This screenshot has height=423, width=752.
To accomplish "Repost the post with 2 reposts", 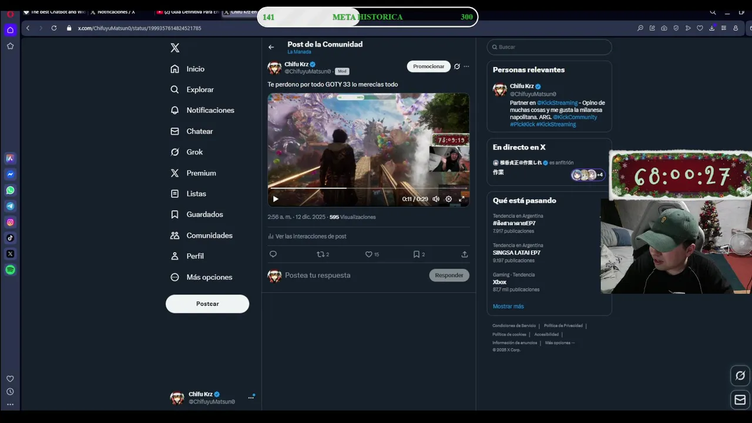I will click(323, 254).
